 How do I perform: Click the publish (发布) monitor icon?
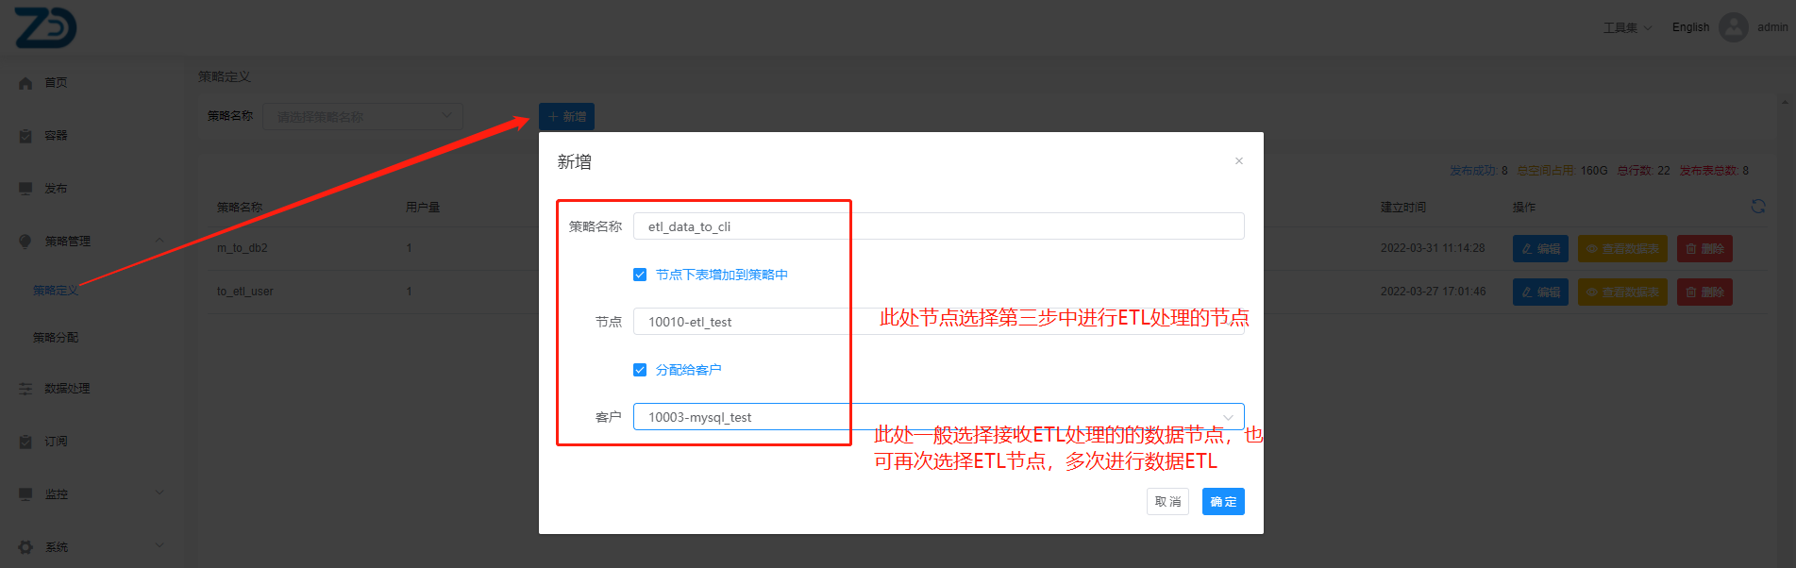pyautogui.click(x=25, y=189)
